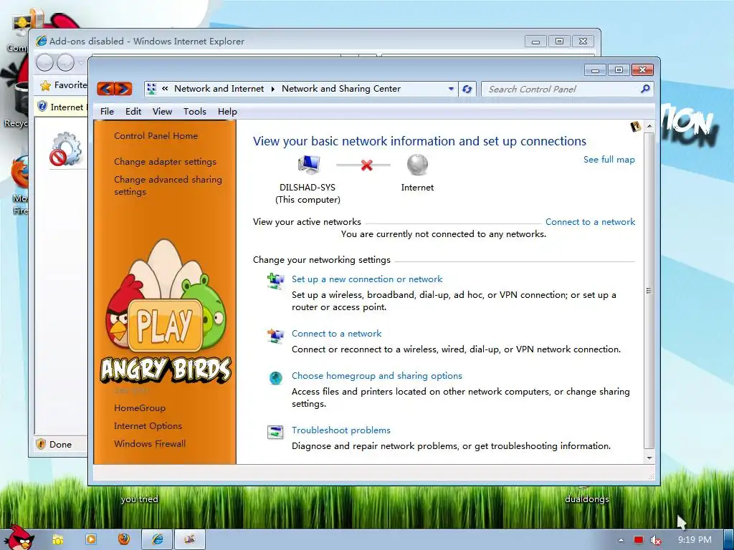Open Troubleshoot problems link
The height and width of the screenshot is (550, 734).
(340, 430)
